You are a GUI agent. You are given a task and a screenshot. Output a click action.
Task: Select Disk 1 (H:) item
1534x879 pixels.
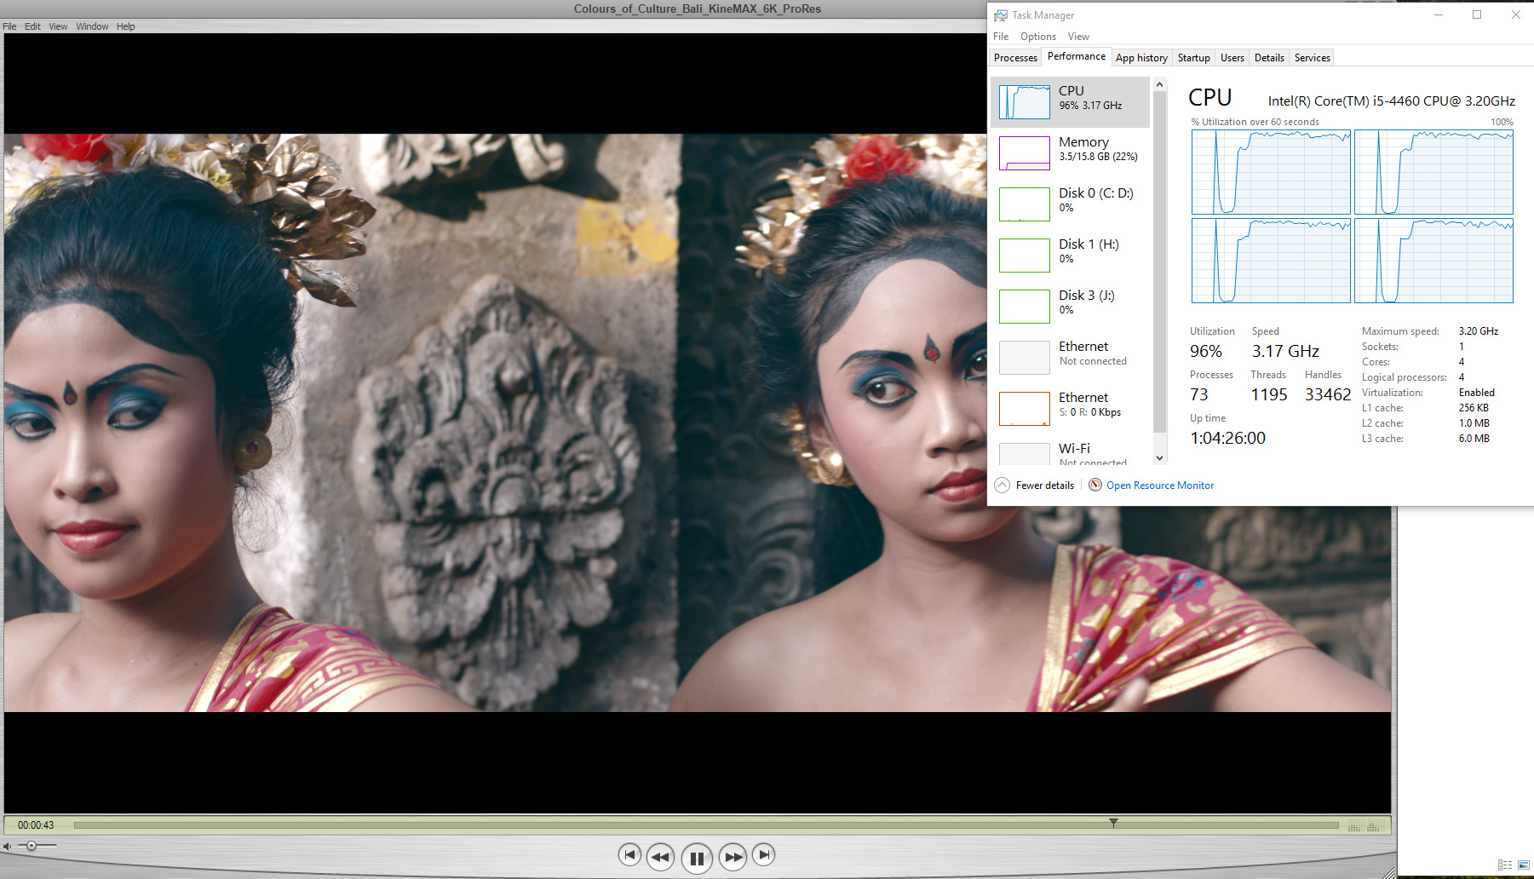pyautogui.click(x=1070, y=256)
